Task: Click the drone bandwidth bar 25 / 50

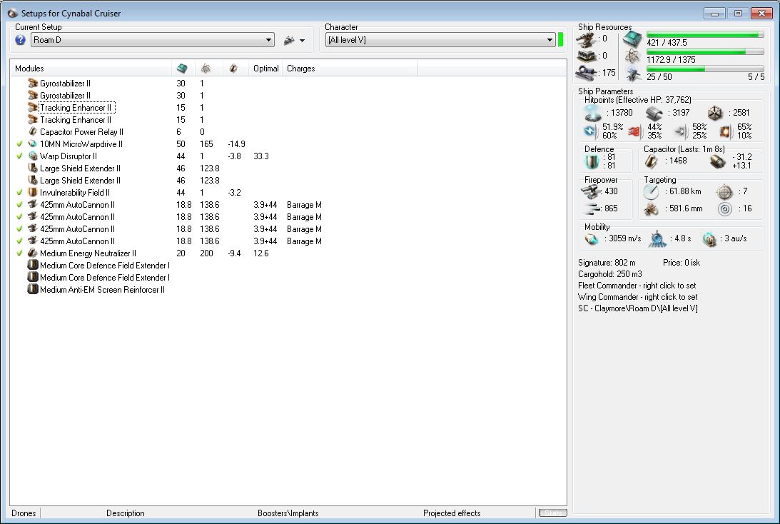Action: [x=705, y=69]
